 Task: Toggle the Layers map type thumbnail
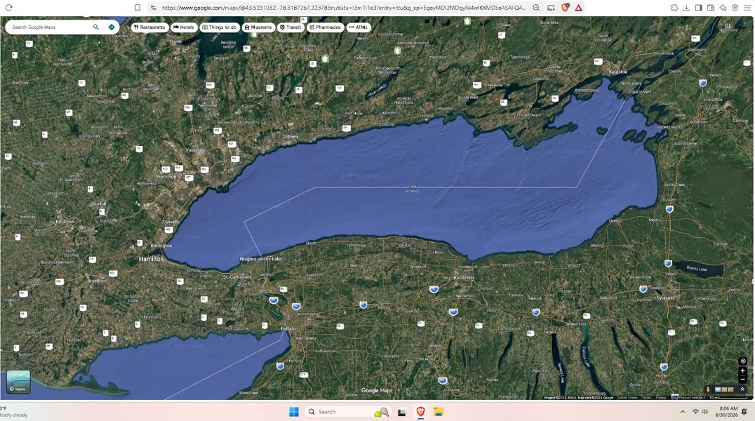point(18,382)
